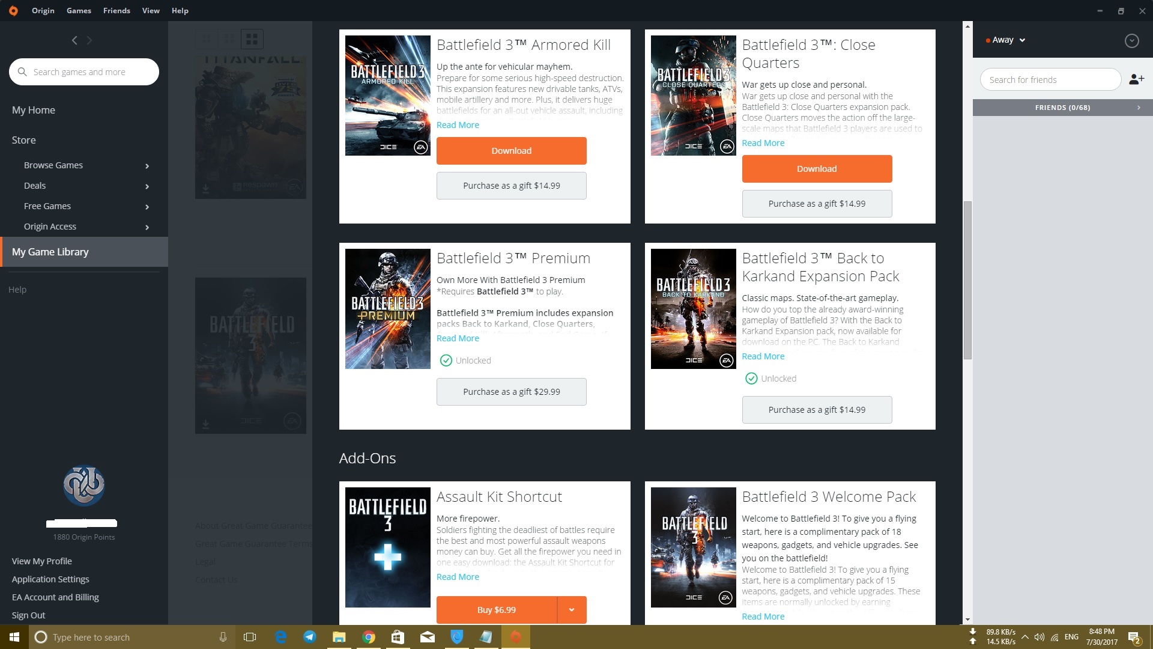Screen dimensions: 1153x649
Task: Expand the FRIENDS (0/68) section
Action: (x=1062, y=108)
